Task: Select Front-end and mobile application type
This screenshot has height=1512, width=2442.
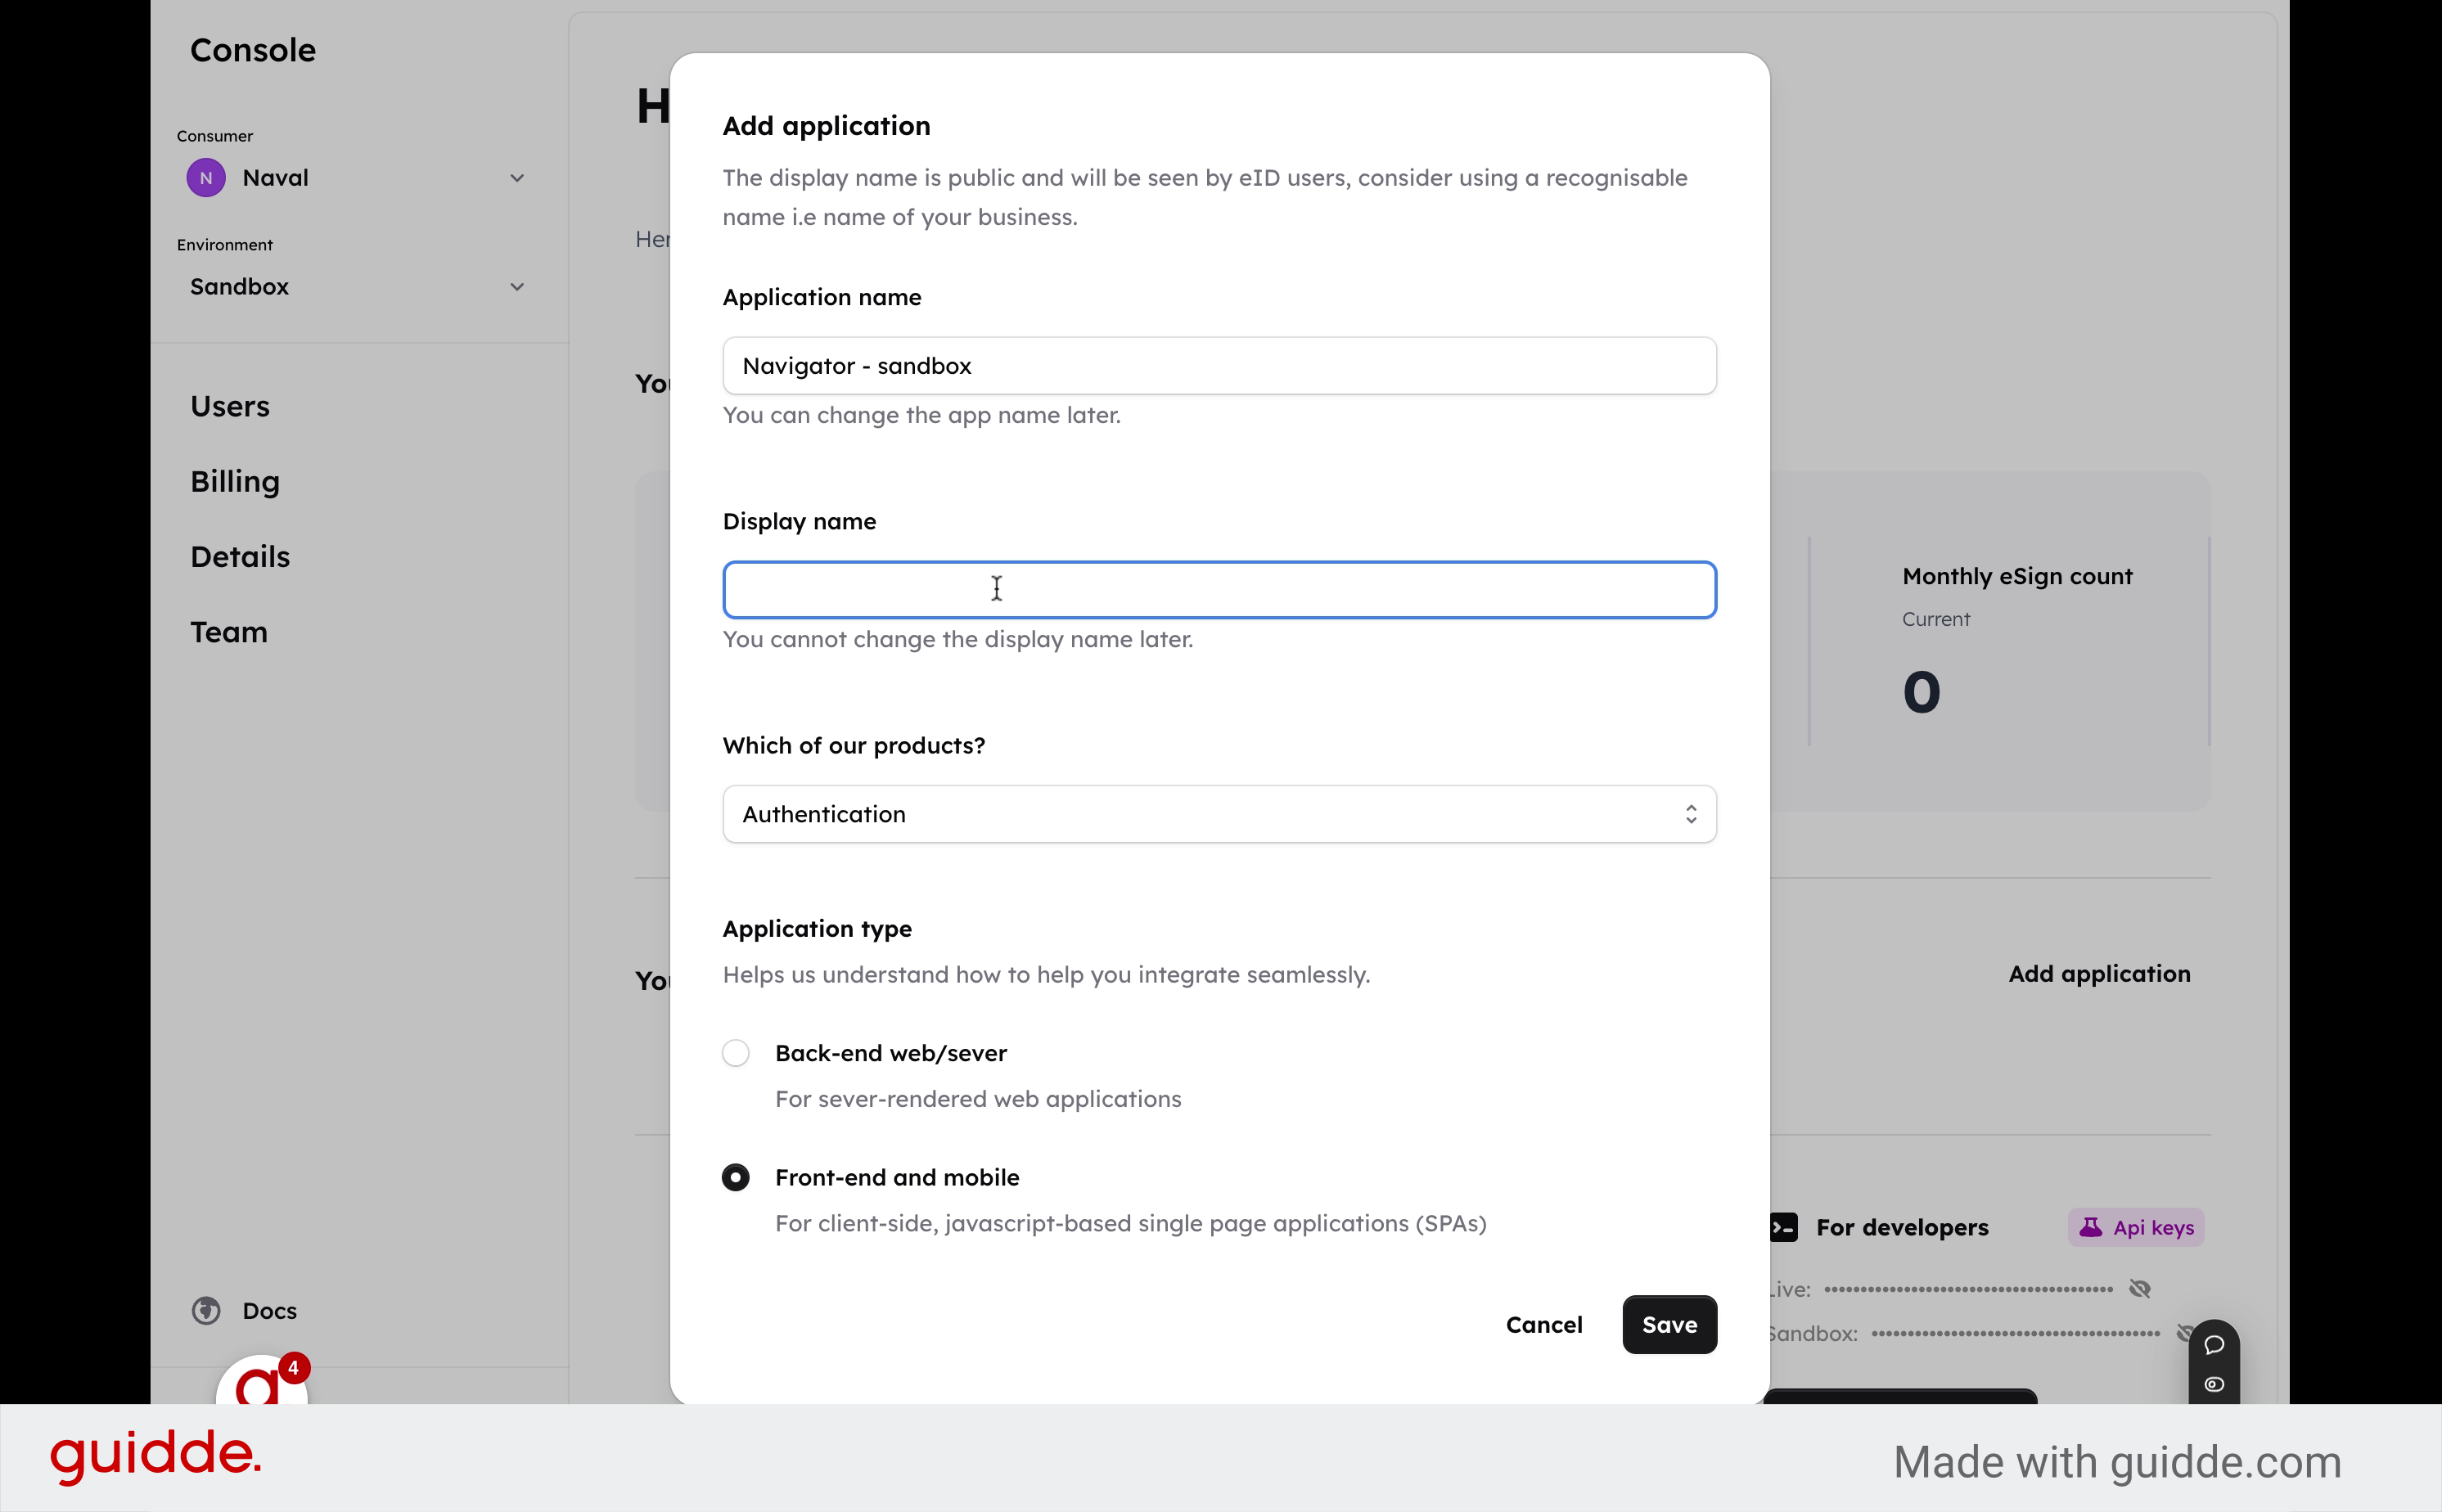Action: click(x=736, y=1177)
